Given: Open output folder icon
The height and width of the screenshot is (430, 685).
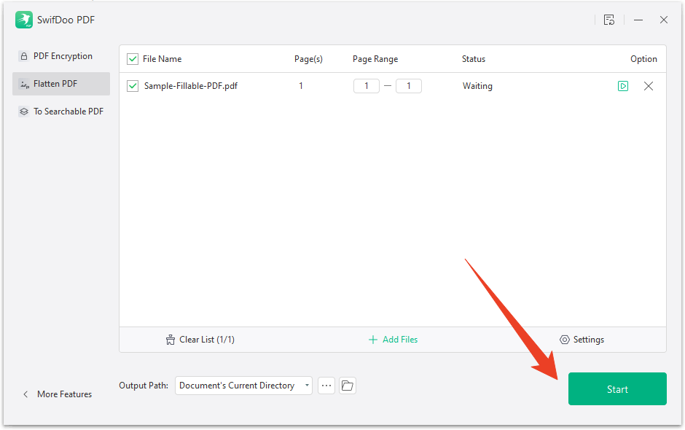Looking at the screenshot, I should [x=348, y=386].
